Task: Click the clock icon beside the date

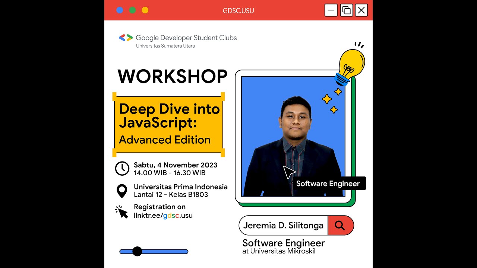Action: click(122, 169)
